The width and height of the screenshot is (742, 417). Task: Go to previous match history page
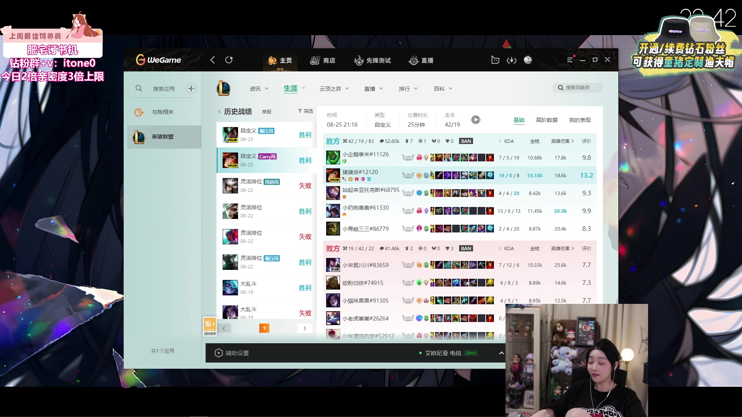(x=224, y=328)
